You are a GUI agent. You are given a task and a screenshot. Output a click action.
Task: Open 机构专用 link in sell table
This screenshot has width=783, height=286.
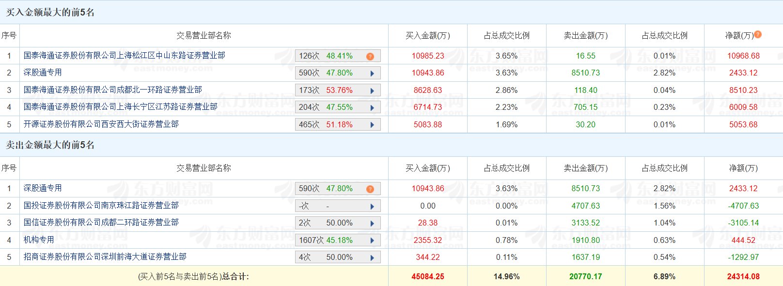39,240
